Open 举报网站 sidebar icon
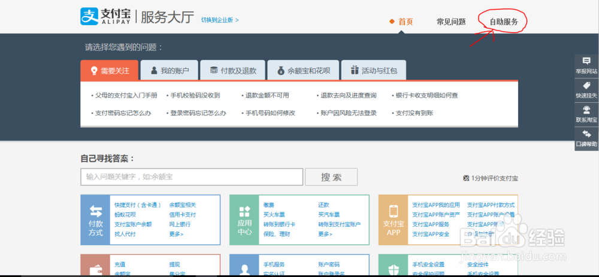The height and width of the screenshot is (277, 599). [x=586, y=61]
